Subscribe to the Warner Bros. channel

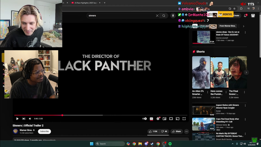tap(44, 131)
